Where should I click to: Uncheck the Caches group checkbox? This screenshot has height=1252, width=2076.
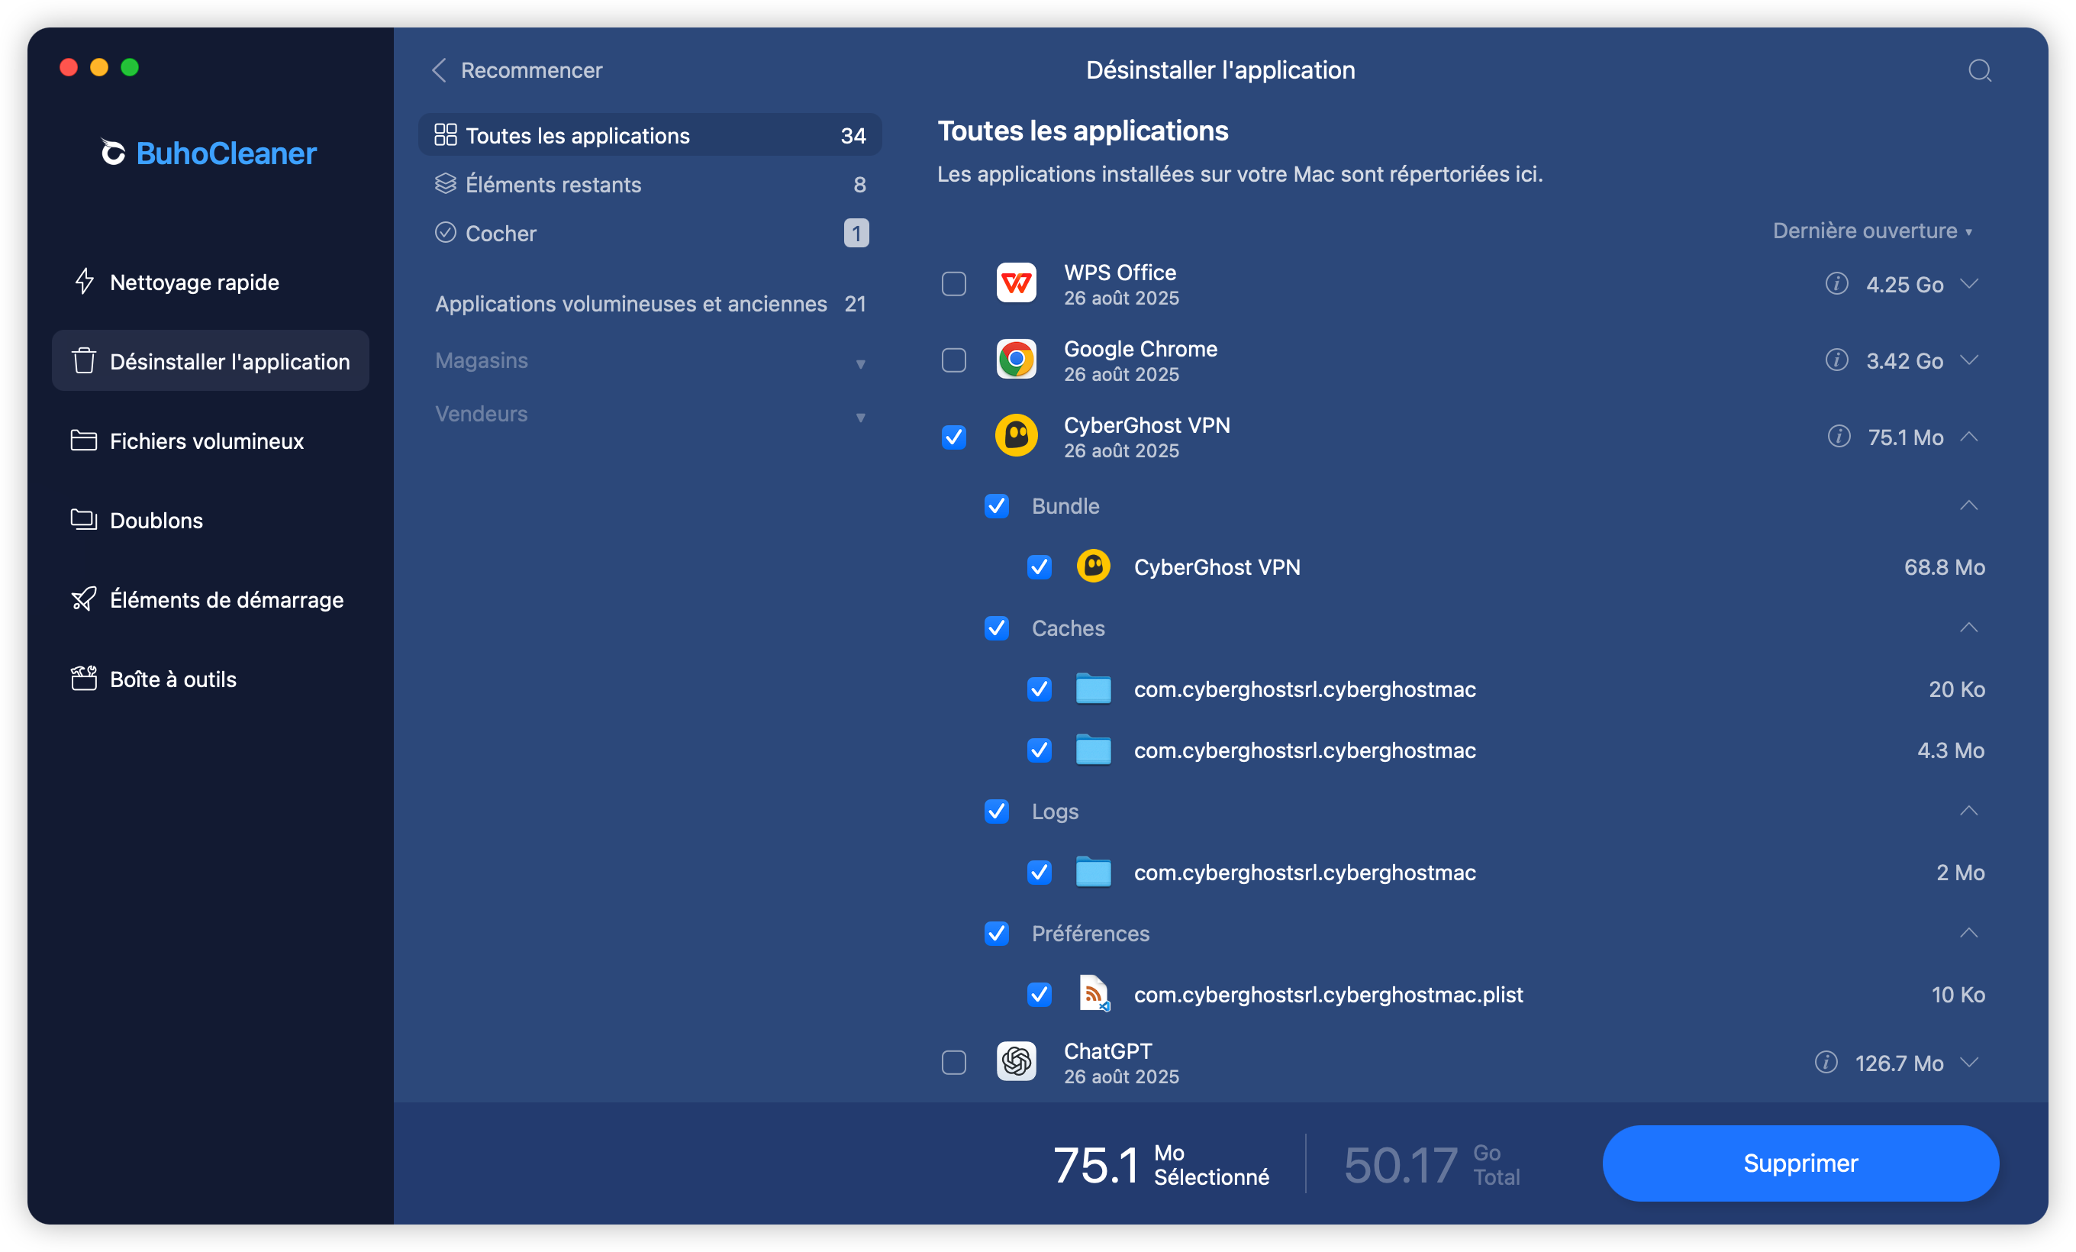click(x=996, y=628)
